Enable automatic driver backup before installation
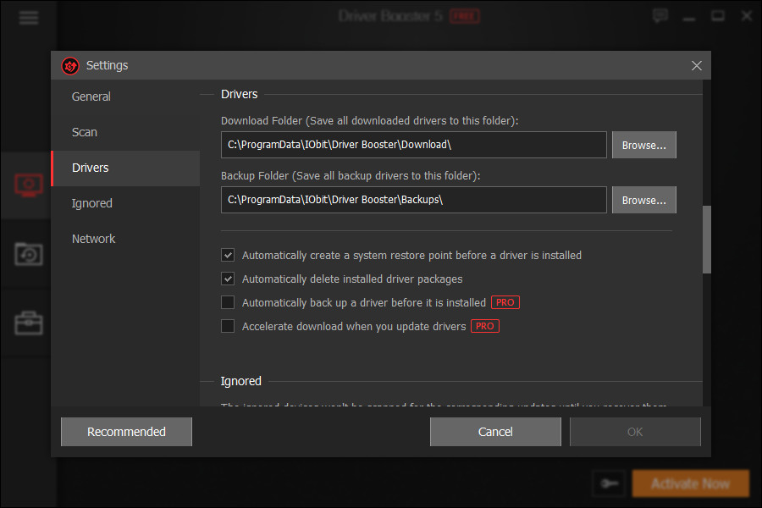Image resolution: width=762 pixels, height=508 pixels. pos(228,302)
